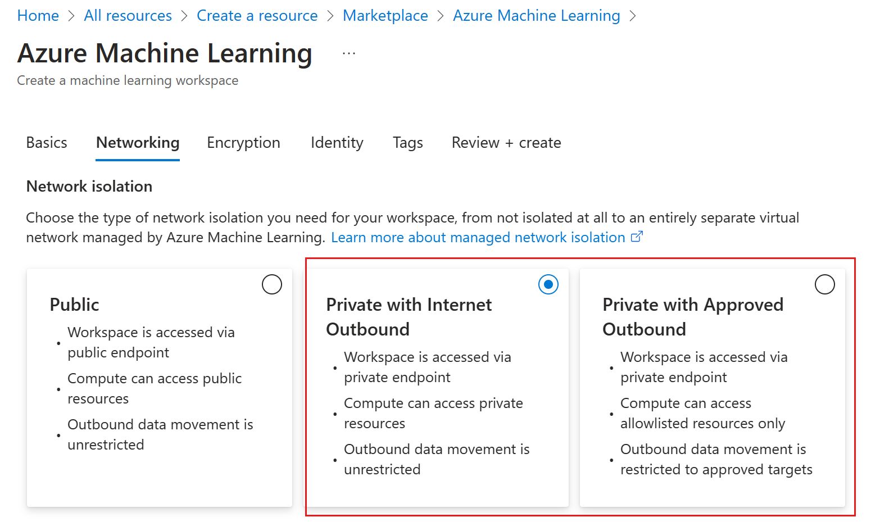
Task: Open the Encryption tab
Action: point(243,143)
